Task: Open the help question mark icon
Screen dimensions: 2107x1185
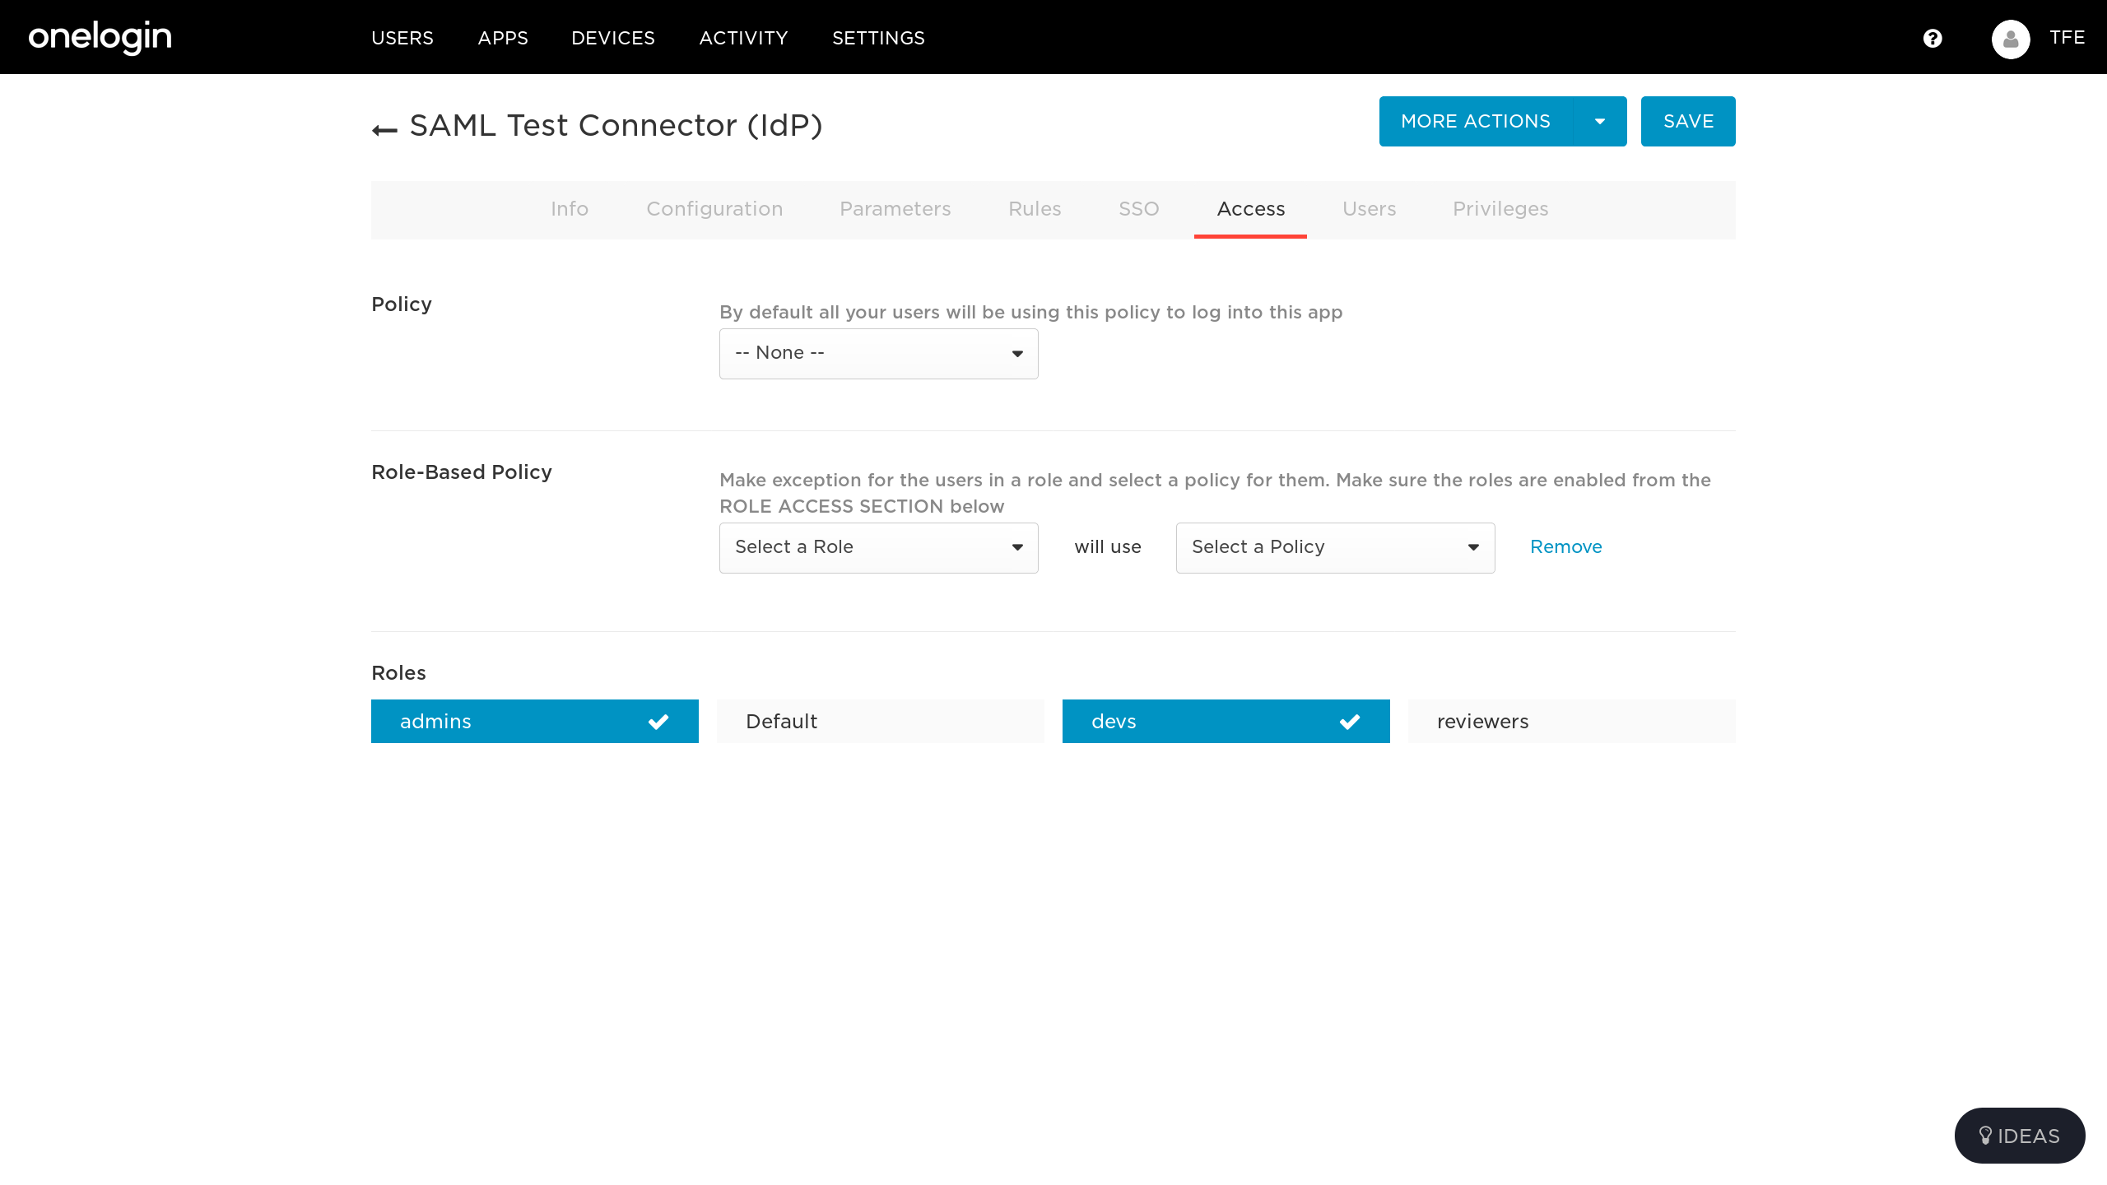Action: [1933, 39]
